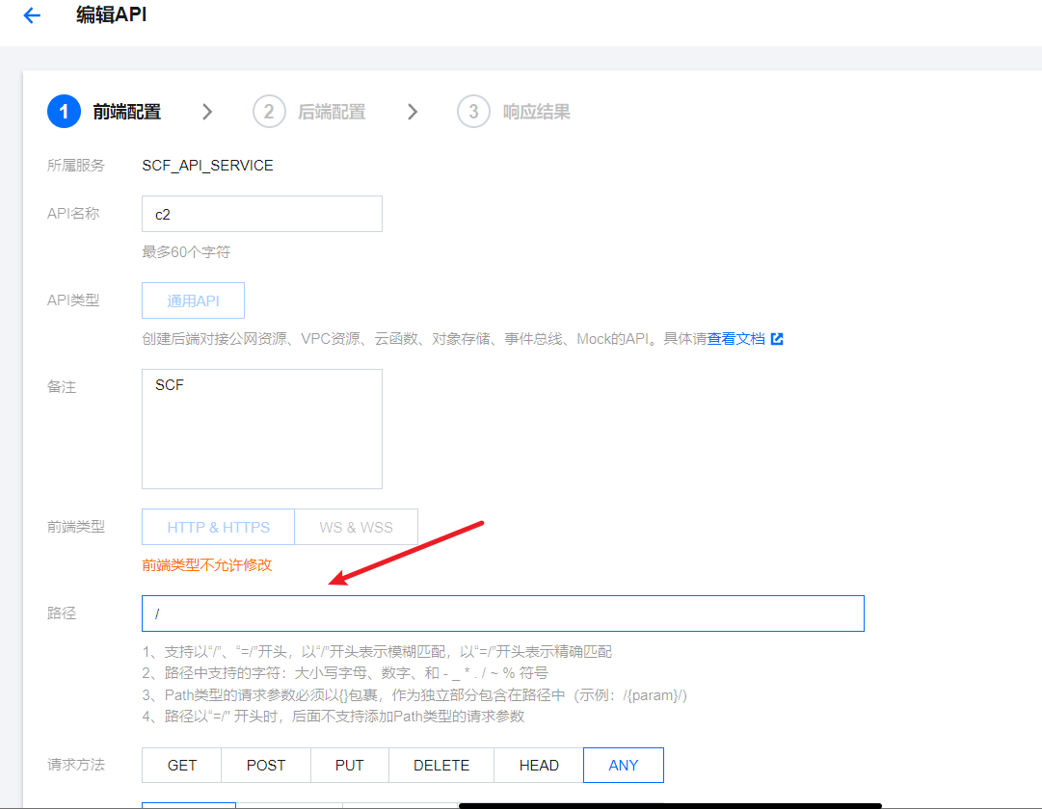The height and width of the screenshot is (809, 1042).
Task: Click the back arrow beside 编辑API
Action: 32,15
